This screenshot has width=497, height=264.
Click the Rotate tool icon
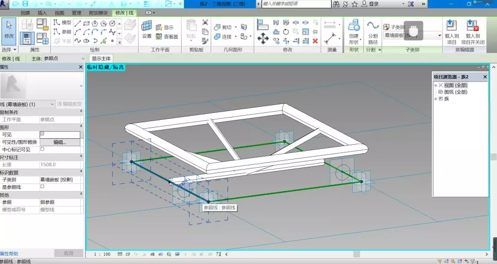click(x=286, y=32)
